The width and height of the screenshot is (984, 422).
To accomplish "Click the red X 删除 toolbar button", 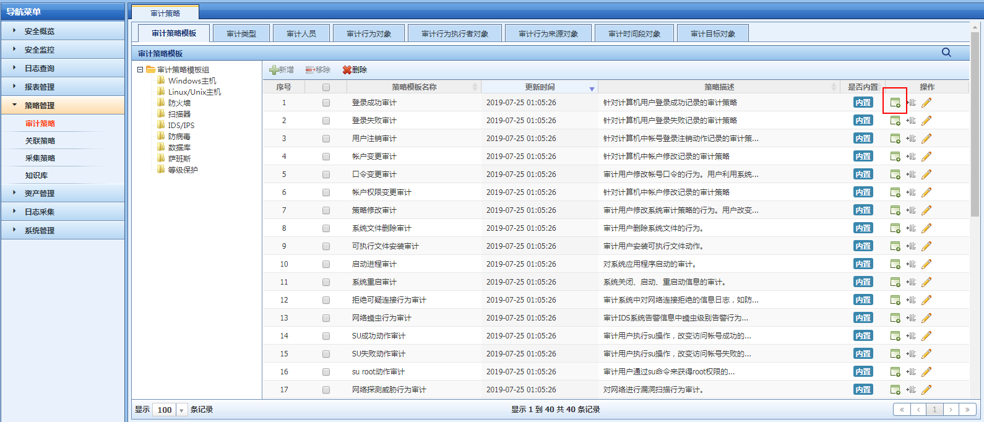I will [355, 70].
